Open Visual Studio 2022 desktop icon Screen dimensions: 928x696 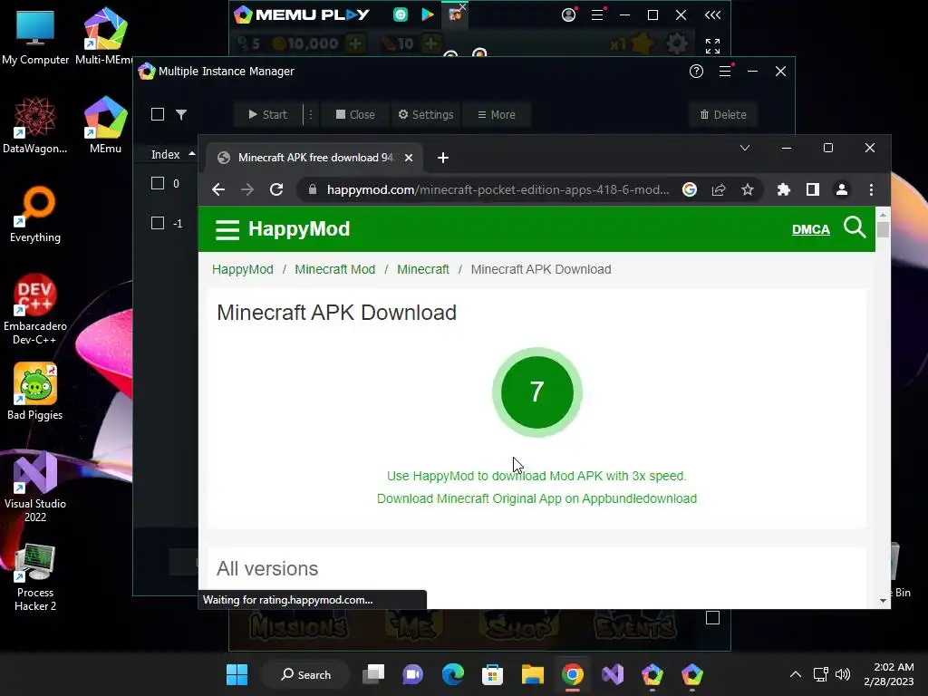(35, 488)
